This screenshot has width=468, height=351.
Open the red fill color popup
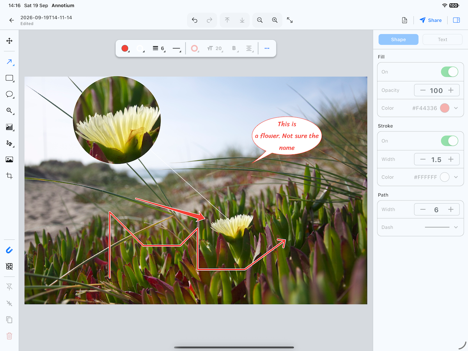125,48
